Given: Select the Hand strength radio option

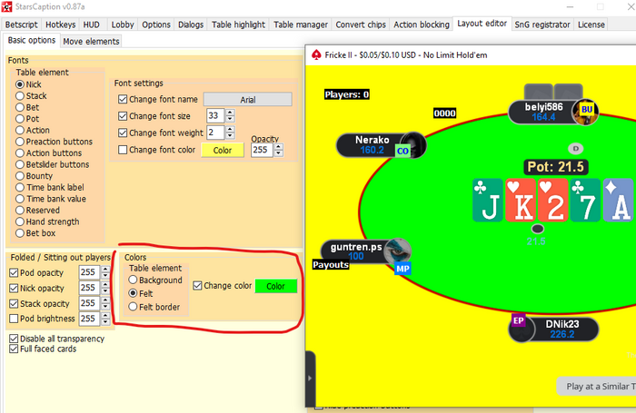Looking at the screenshot, I should [19, 221].
